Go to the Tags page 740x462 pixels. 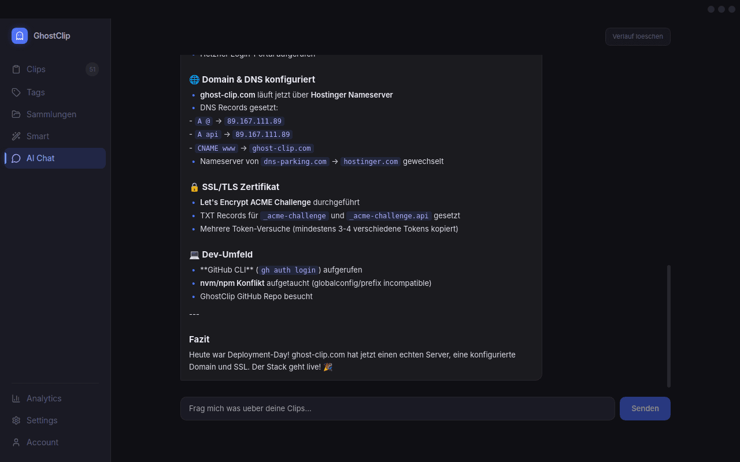click(x=35, y=92)
